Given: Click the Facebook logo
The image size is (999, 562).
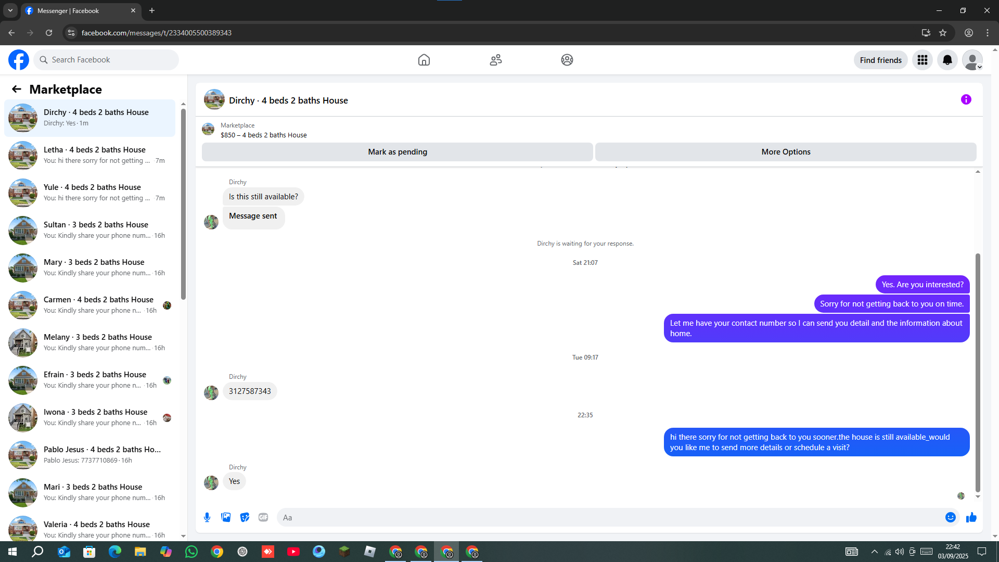Looking at the screenshot, I should point(19,60).
